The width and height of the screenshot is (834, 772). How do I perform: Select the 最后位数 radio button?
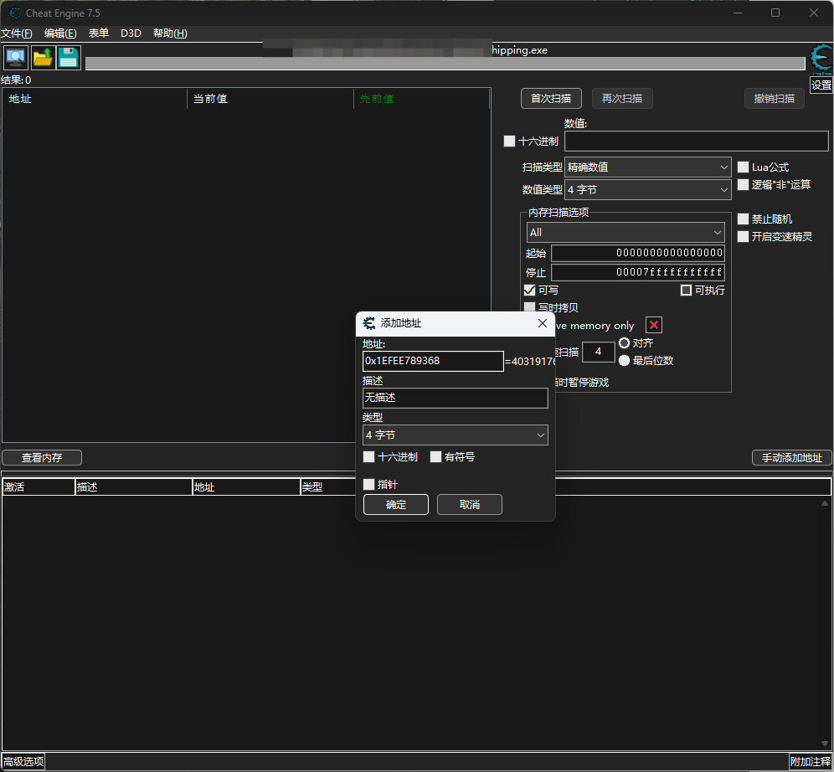point(625,361)
